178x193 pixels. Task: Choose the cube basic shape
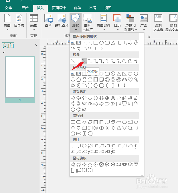(x=90, y=80)
